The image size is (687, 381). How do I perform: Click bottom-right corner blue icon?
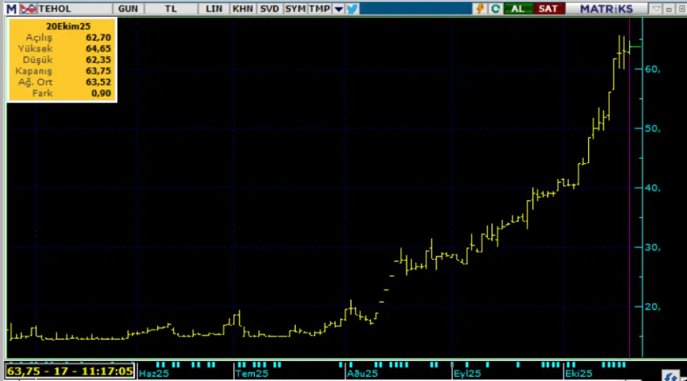click(671, 375)
